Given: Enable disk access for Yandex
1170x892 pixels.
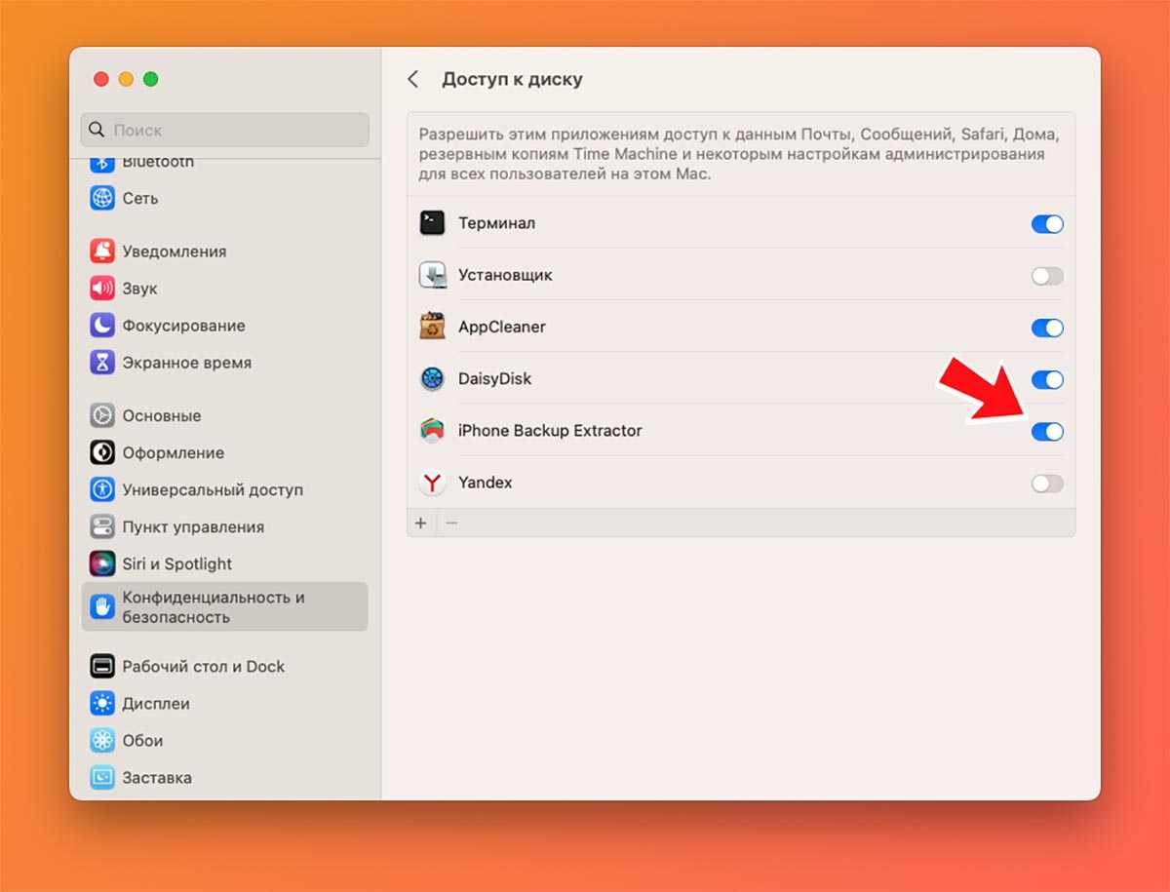Looking at the screenshot, I should (1047, 484).
